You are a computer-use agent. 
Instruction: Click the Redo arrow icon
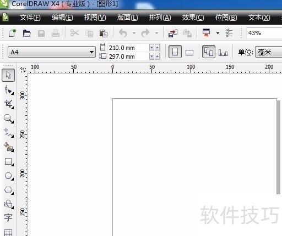[145, 33]
